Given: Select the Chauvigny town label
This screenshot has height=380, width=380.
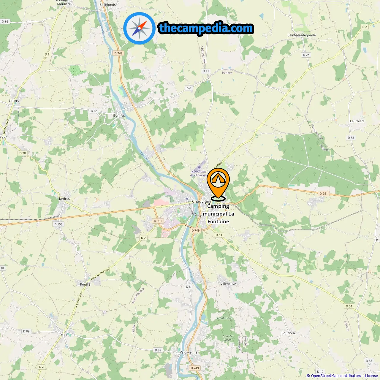Looking at the screenshot, I should (x=202, y=201).
